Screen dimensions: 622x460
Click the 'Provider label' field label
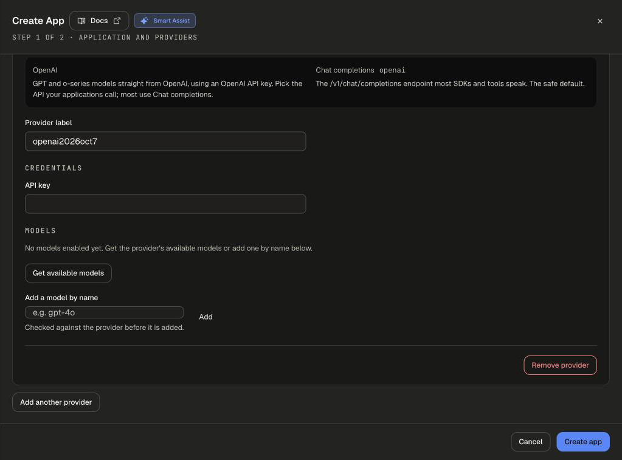(x=49, y=123)
